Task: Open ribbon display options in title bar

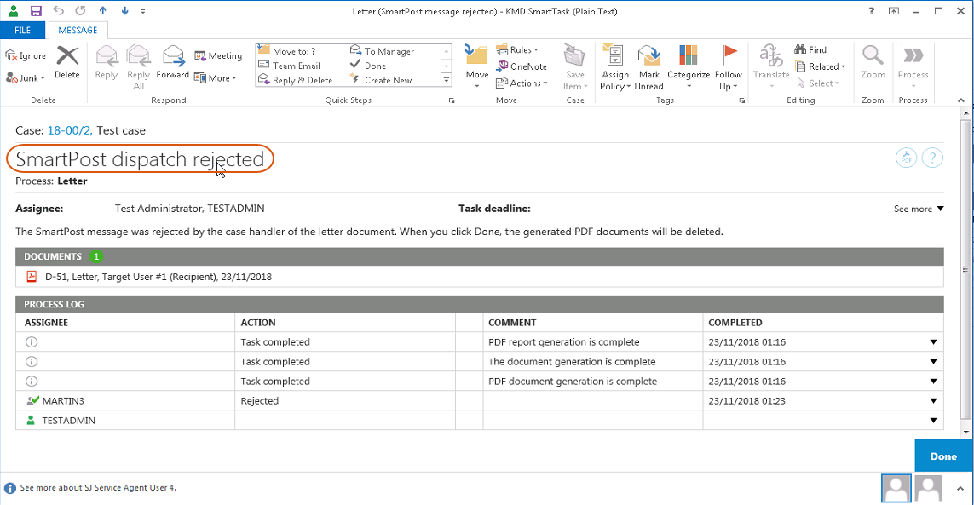Action: [893, 10]
